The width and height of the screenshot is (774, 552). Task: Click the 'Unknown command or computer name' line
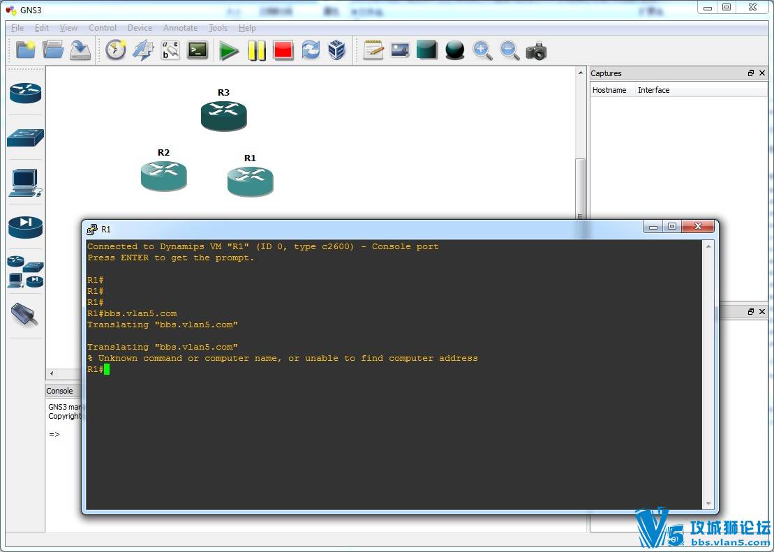pos(283,358)
